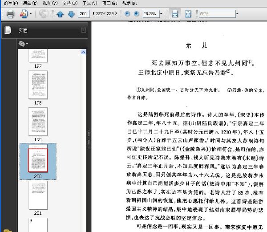Toggle fit width scrolling mode icon
The height and width of the screenshot is (232, 267).
175,14
